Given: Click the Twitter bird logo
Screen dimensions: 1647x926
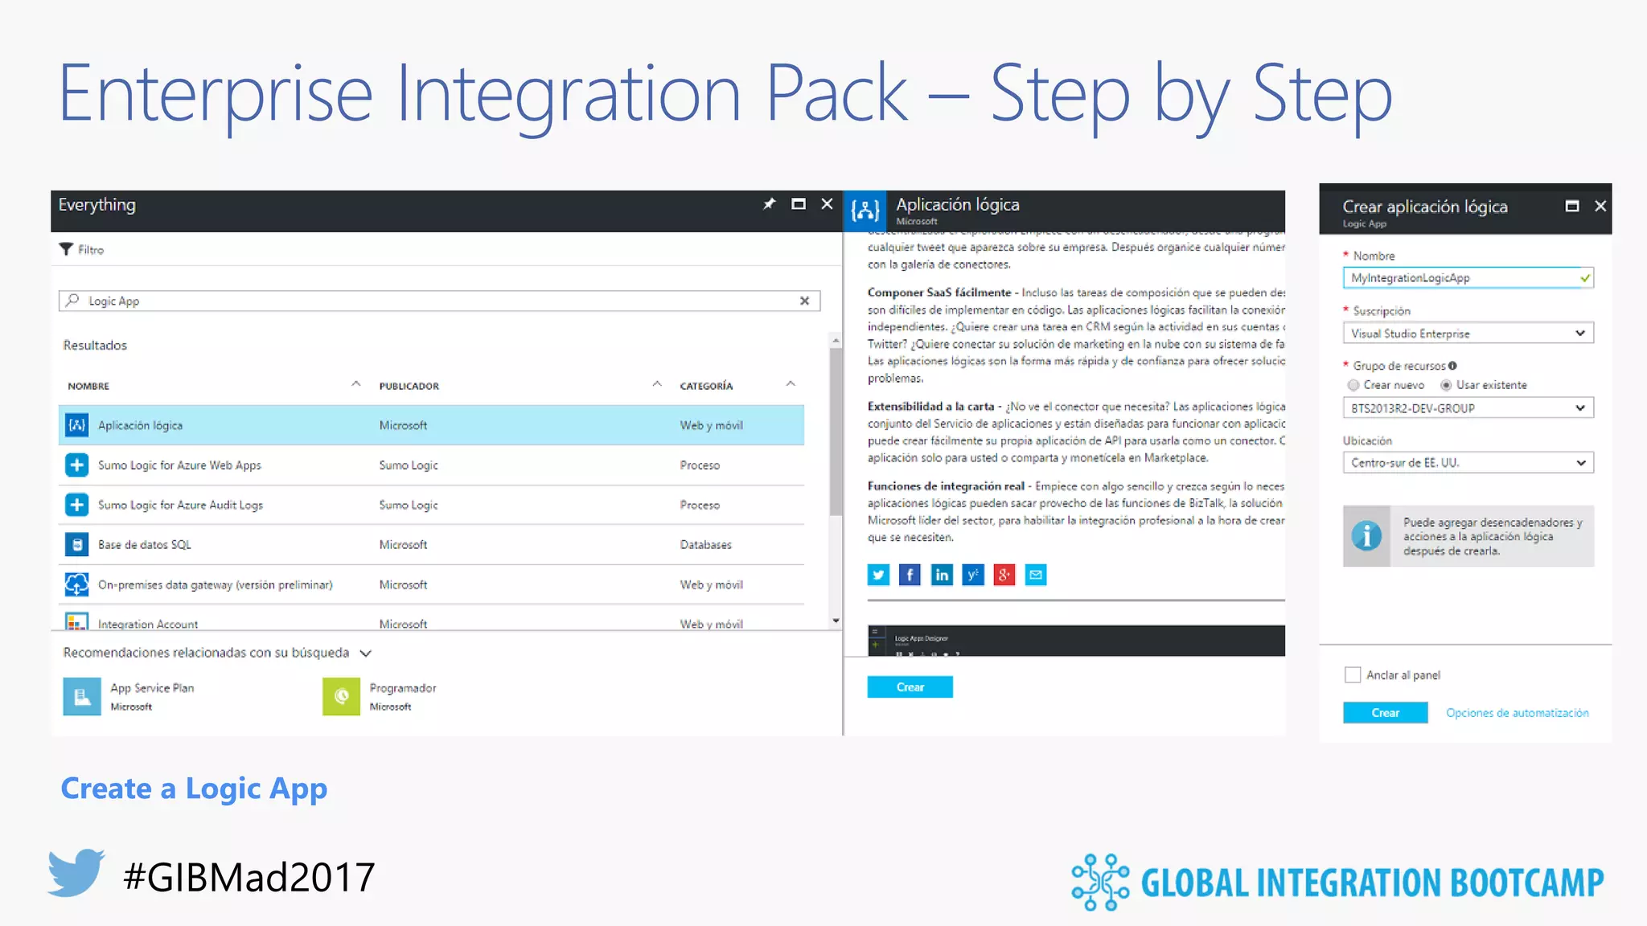Looking at the screenshot, I should pos(76,872).
